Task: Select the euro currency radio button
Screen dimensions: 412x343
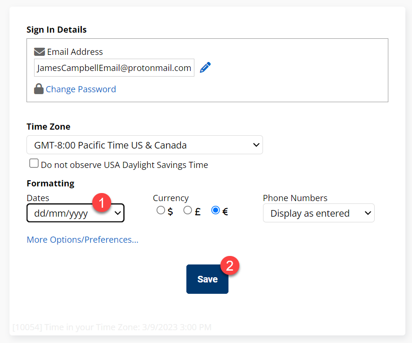Action: (x=216, y=210)
